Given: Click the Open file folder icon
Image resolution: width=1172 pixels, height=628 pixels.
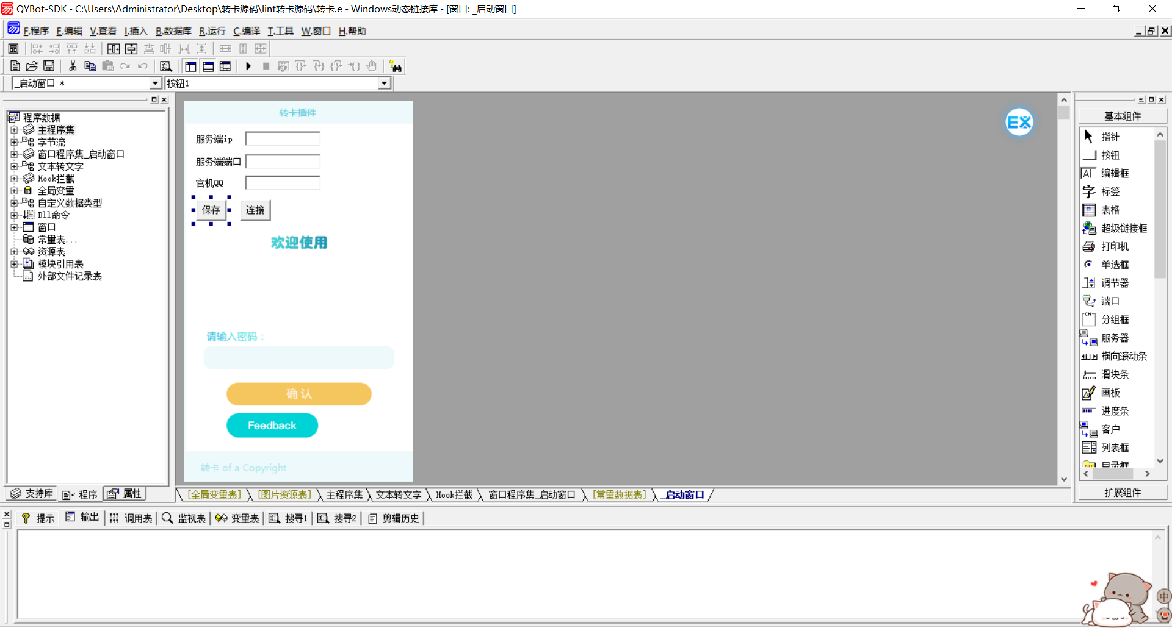Looking at the screenshot, I should pos(32,66).
